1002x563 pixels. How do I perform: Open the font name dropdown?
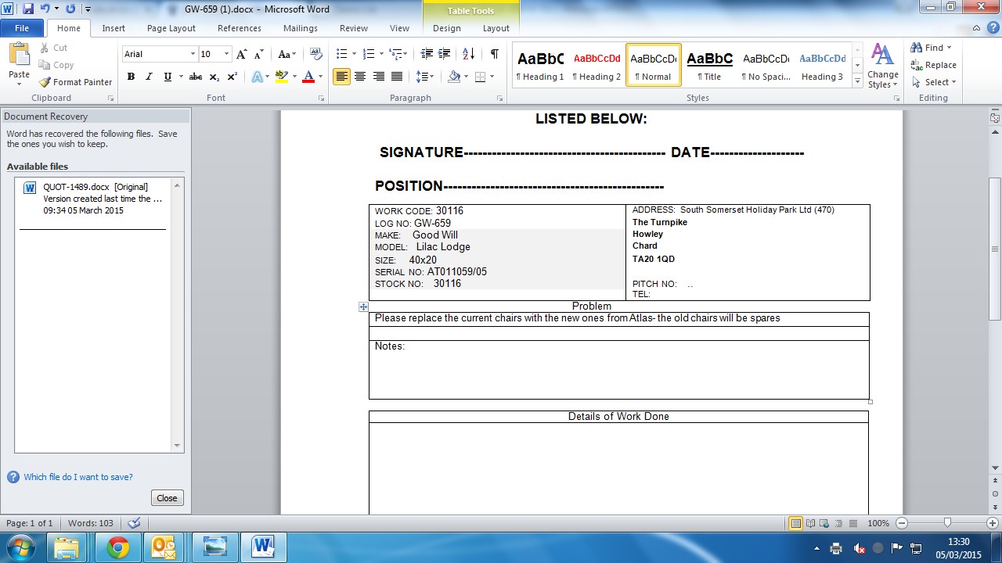[x=193, y=54]
